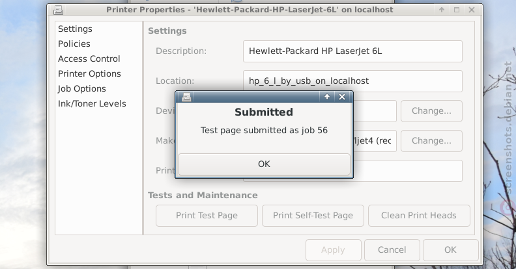Click the printer icon in Submitted dialog titlebar
Screen dimensions: 516x269
click(186, 97)
